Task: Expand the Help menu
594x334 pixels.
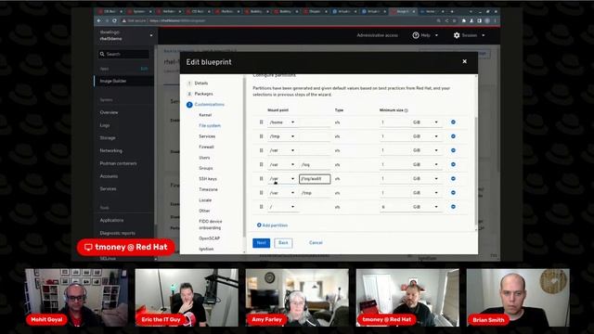Action: [425, 35]
